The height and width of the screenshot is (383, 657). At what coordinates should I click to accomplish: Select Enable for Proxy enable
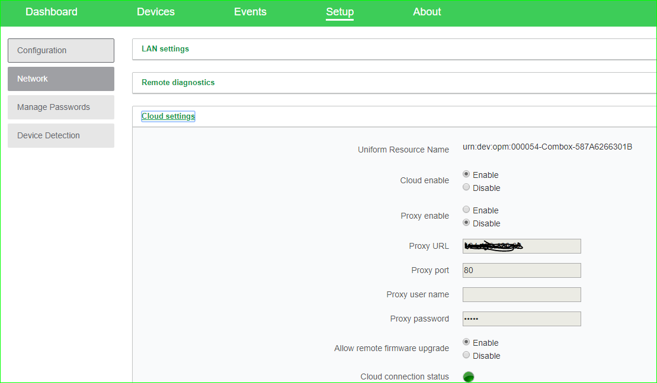[x=466, y=209]
